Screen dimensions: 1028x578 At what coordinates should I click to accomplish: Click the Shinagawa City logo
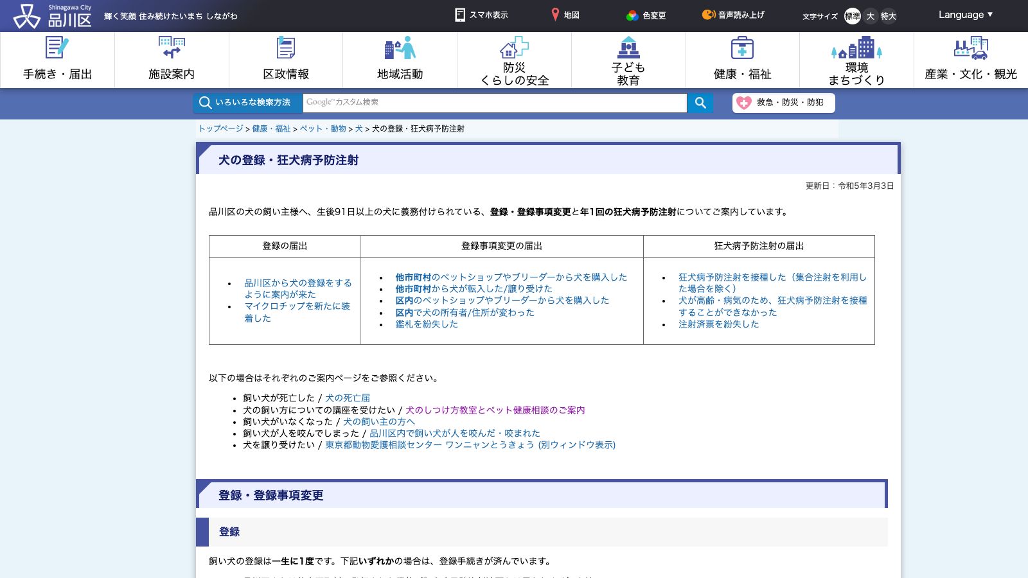point(53,15)
